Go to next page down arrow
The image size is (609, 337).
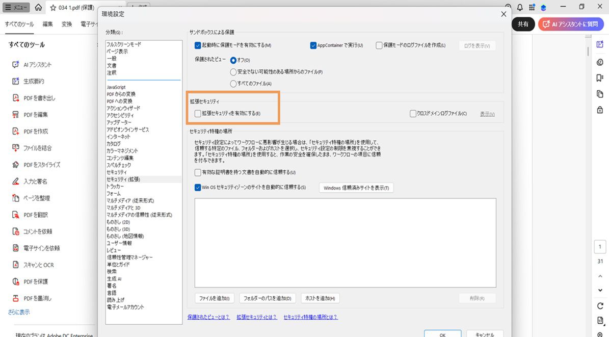(600, 290)
